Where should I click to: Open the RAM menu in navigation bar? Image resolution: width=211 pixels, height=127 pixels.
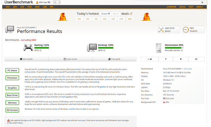[x=37, y=7]
